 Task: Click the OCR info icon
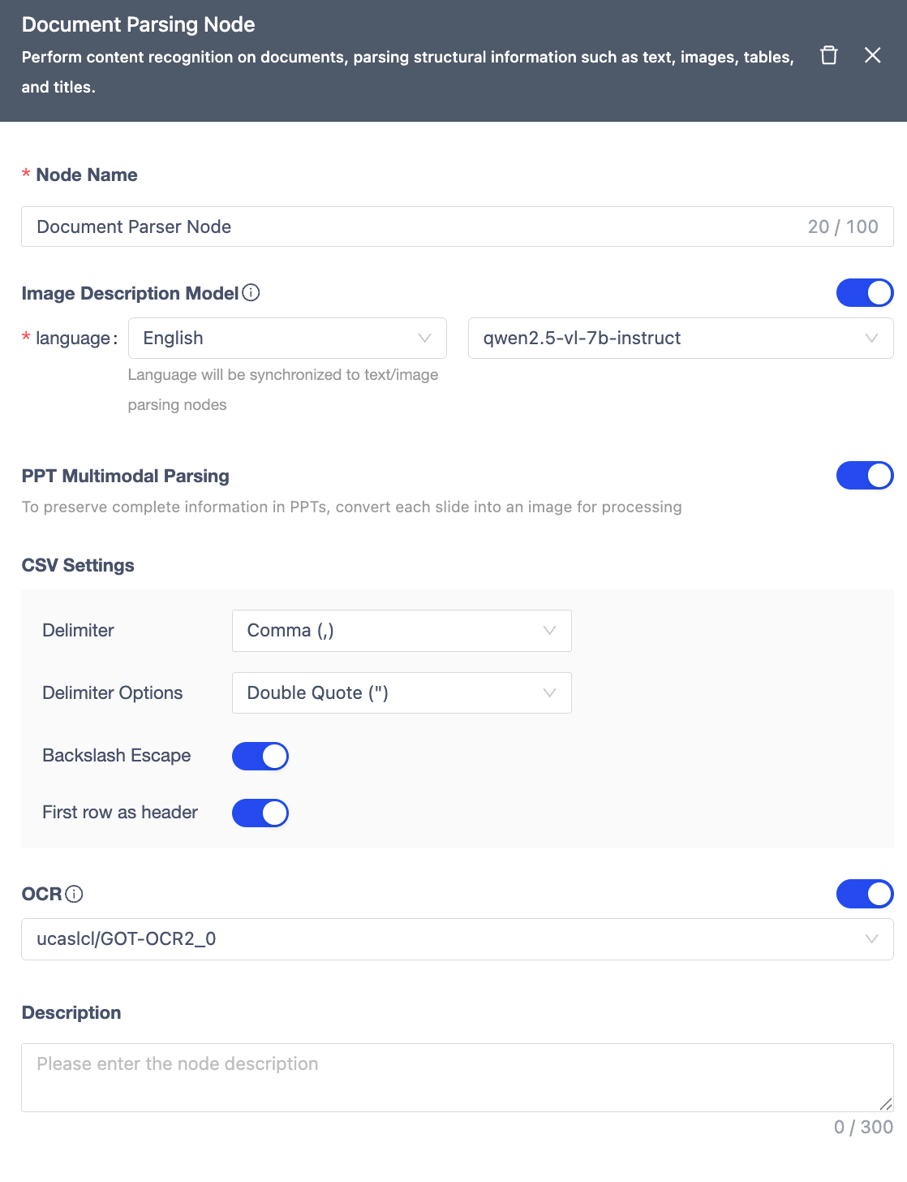pyautogui.click(x=74, y=894)
